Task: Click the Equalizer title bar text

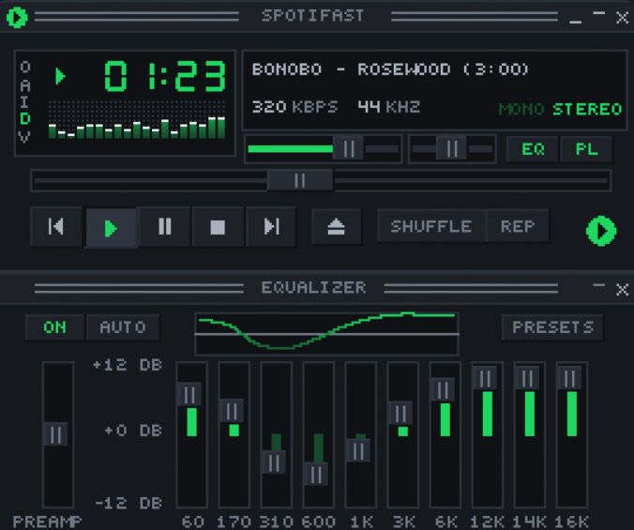Action: click(x=314, y=287)
